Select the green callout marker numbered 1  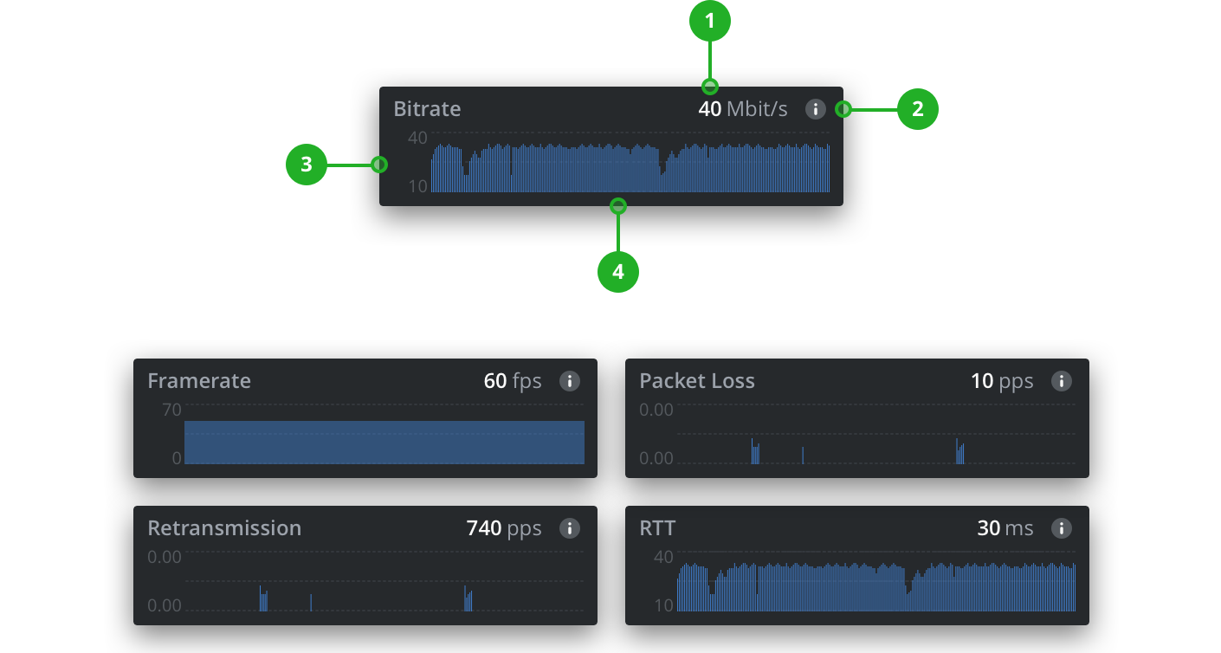coord(710,19)
